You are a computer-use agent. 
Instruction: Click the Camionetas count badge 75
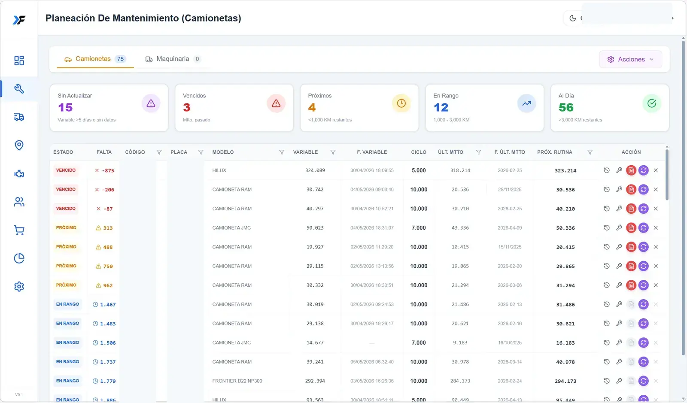coord(120,59)
